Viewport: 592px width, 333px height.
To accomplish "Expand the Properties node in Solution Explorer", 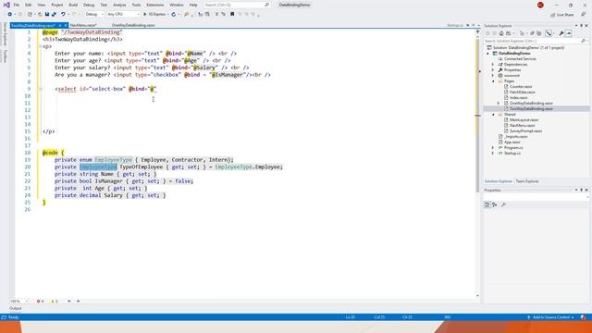I will pos(493,70).
